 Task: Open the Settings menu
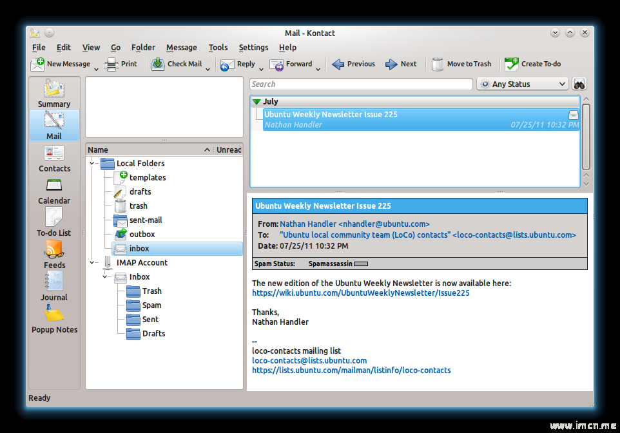(253, 48)
